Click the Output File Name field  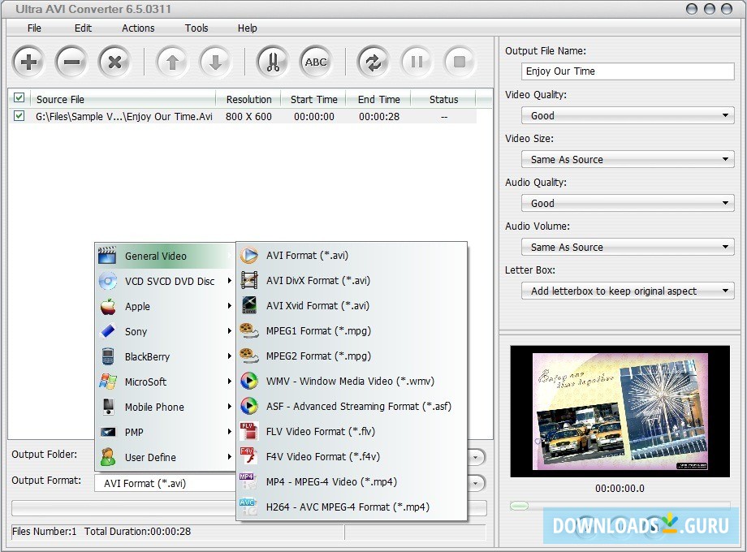coord(626,71)
